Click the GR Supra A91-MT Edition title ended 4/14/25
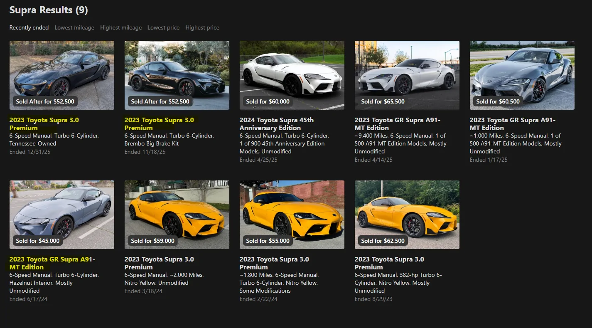 click(x=398, y=124)
